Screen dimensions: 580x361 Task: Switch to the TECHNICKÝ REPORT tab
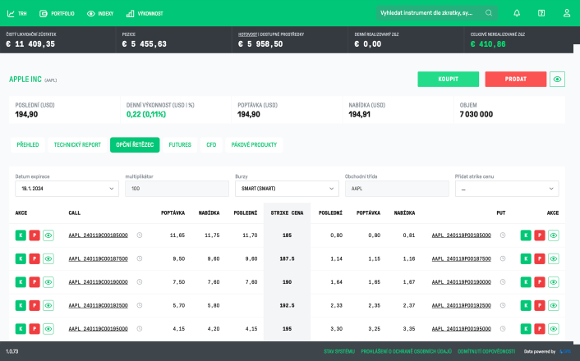[77, 145]
